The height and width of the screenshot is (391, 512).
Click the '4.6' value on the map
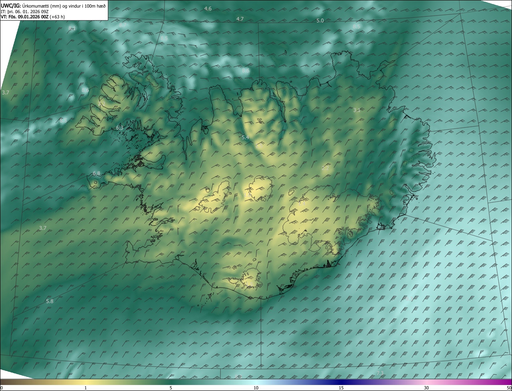click(208, 8)
